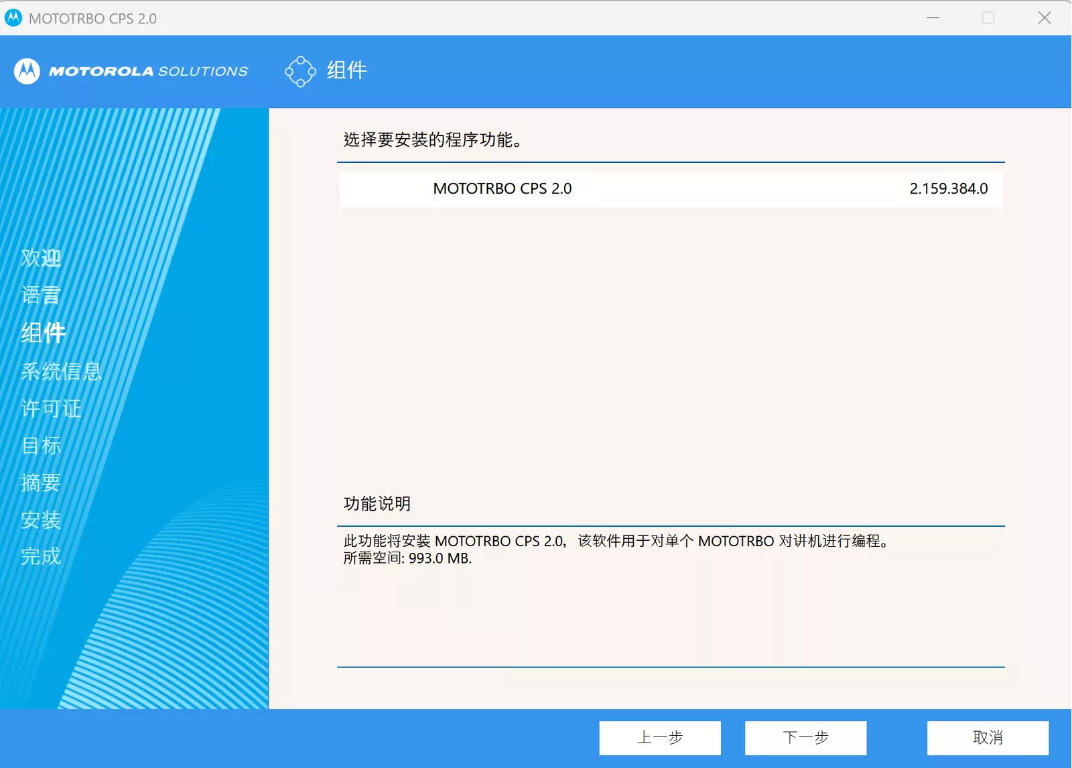This screenshot has height=768, width=1072.
Task: Click the 下一步 next button
Action: [x=806, y=738]
